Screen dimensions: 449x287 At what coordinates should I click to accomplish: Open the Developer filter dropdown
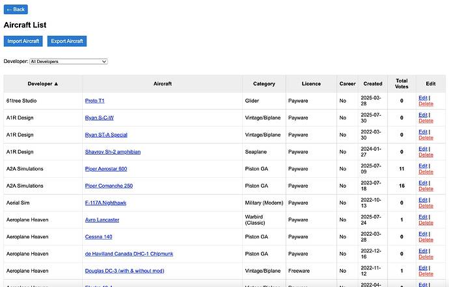68,61
